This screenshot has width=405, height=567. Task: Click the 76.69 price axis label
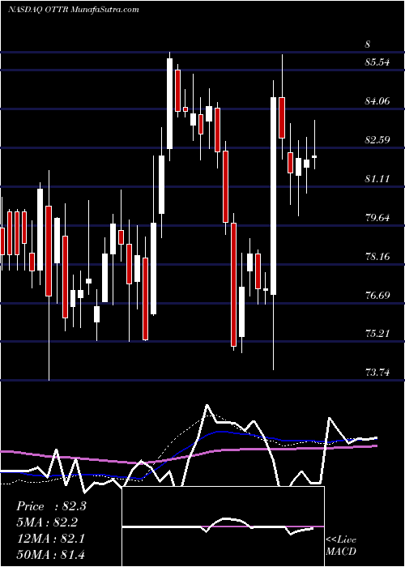[378, 295]
